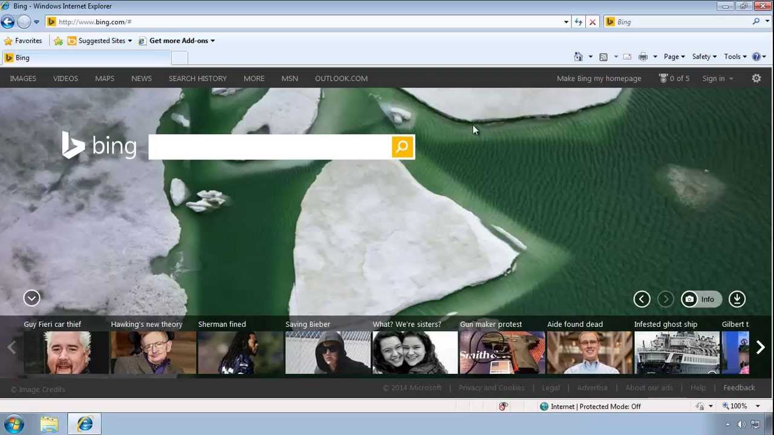The image size is (774, 435).
Task: Click the blue Help question mark icon
Action: pyautogui.click(x=756, y=57)
